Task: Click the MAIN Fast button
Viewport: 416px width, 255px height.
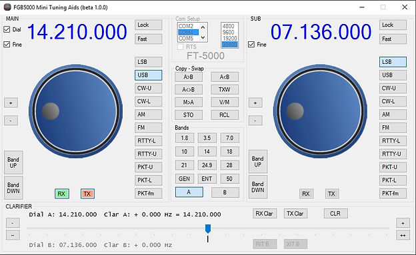Action: pyautogui.click(x=148, y=39)
